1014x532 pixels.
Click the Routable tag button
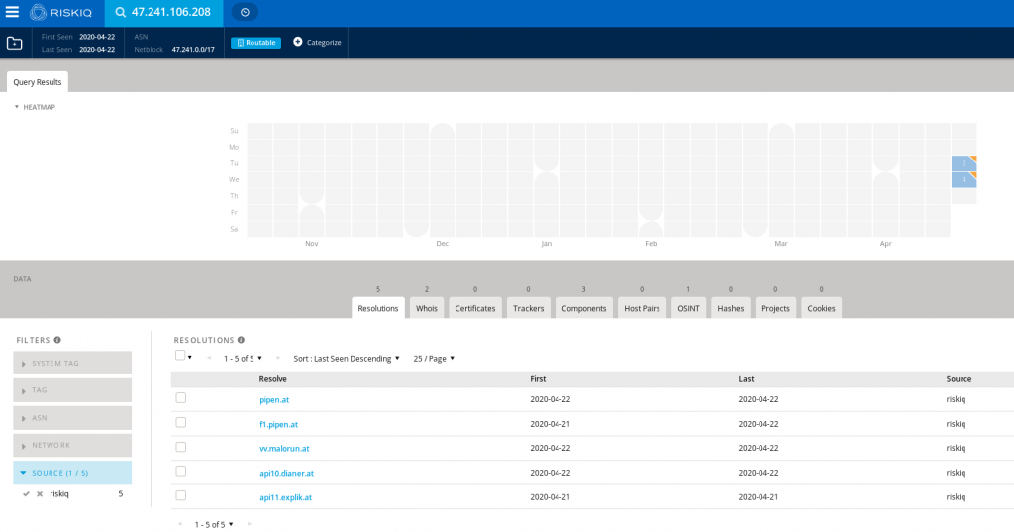tap(256, 42)
